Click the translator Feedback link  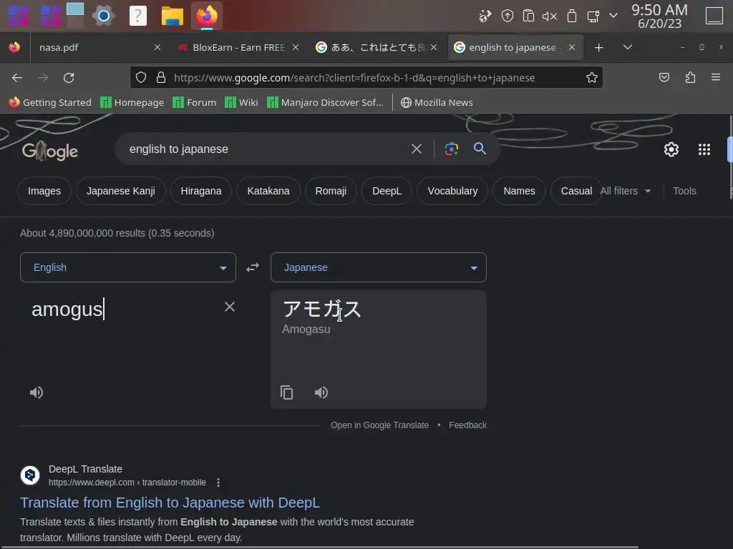click(467, 425)
